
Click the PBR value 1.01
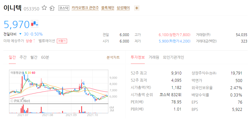(178, 109)
